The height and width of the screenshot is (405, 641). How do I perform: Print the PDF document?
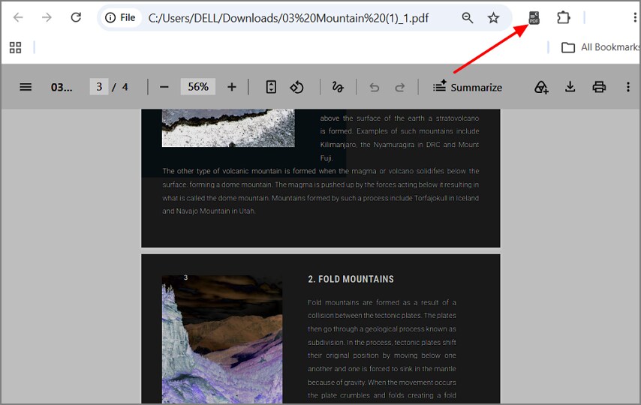[599, 87]
